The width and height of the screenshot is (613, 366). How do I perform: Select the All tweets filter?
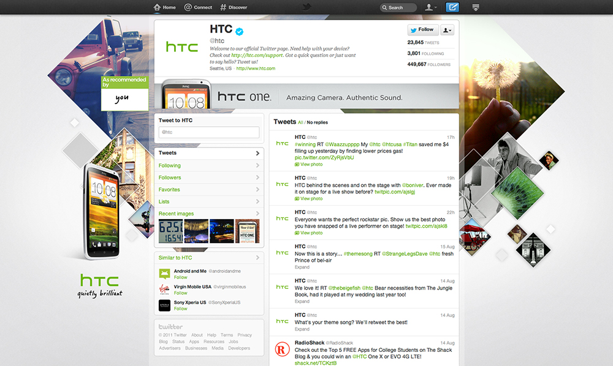click(x=300, y=122)
